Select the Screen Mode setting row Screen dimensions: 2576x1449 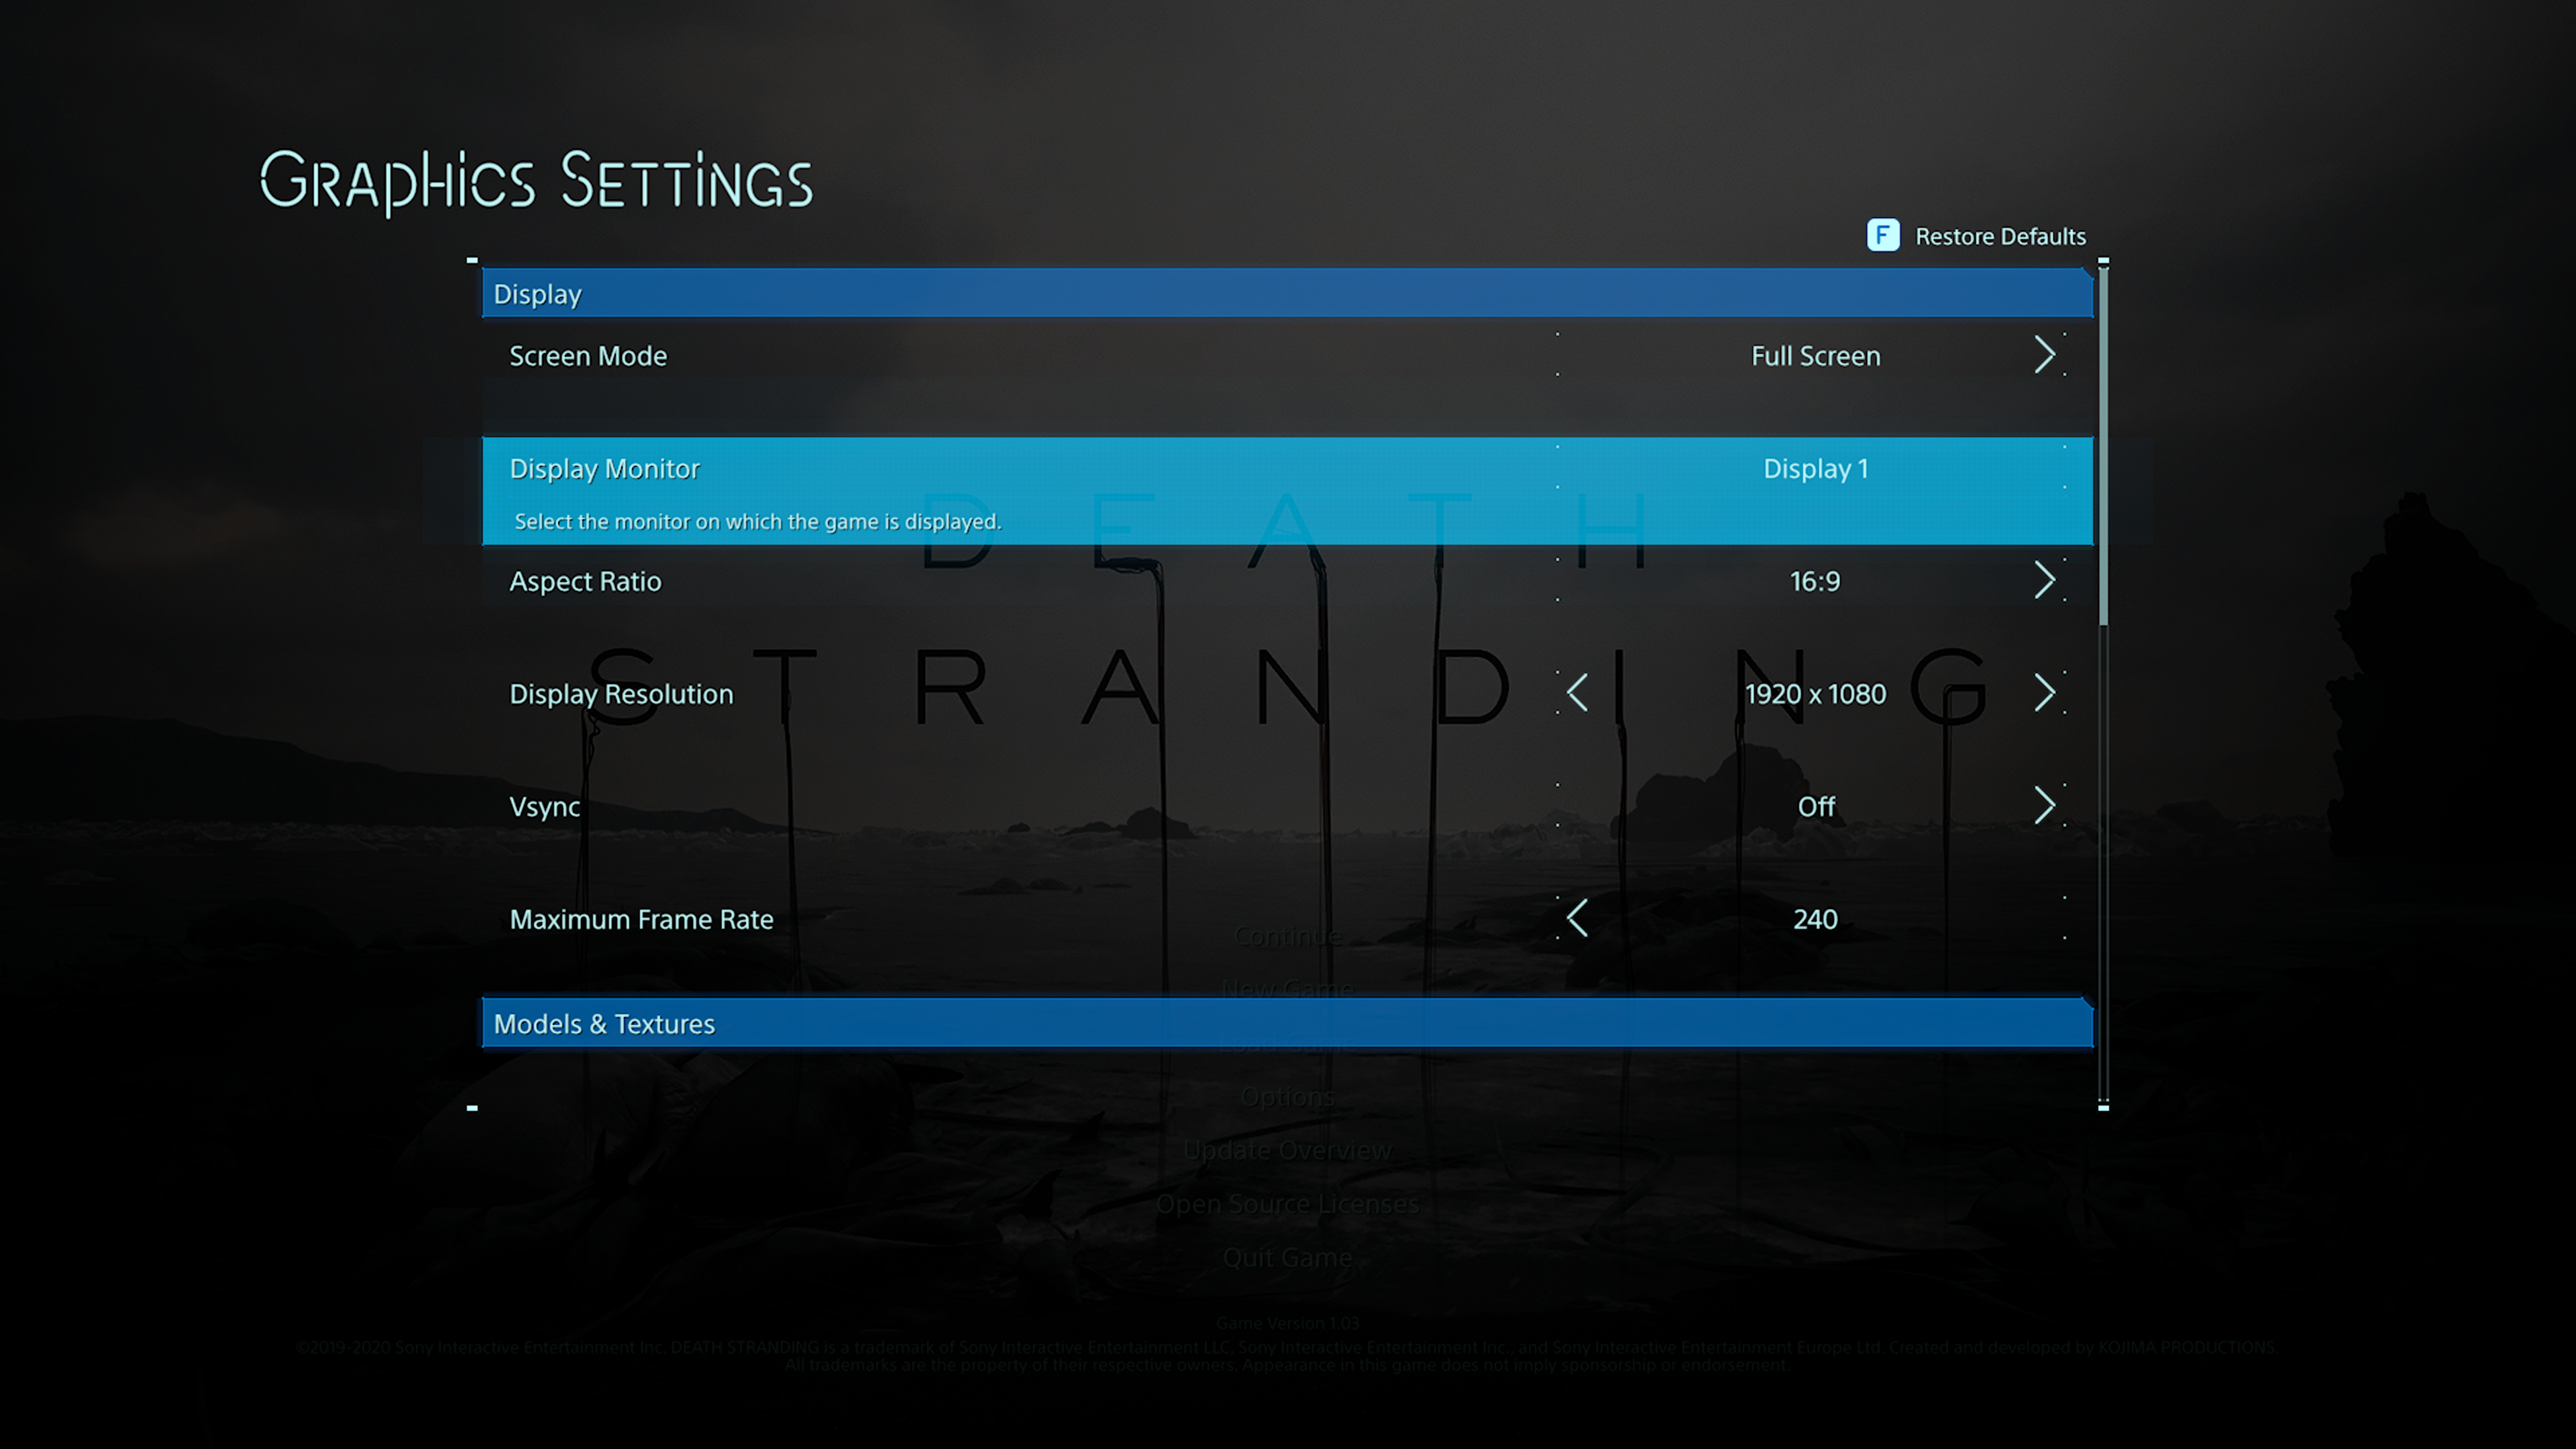[x=588, y=356]
